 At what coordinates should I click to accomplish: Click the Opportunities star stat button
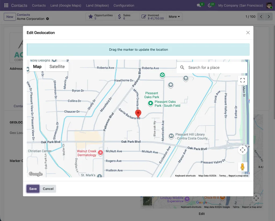click(x=100, y=17)
